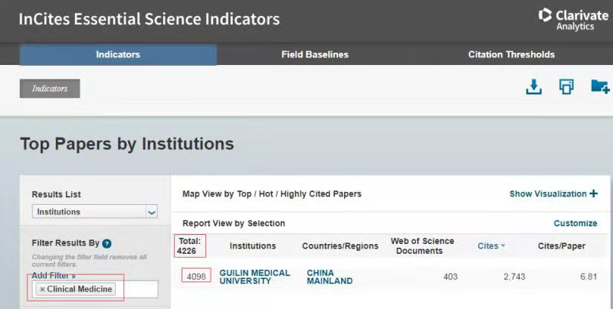
Task: Click the Customize link
Action: (x=575, y=223)
